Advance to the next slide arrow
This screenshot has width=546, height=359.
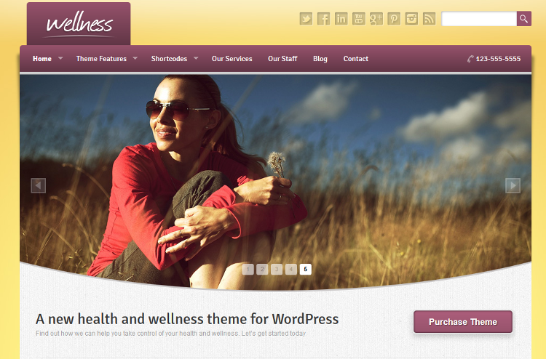point(513,185)
